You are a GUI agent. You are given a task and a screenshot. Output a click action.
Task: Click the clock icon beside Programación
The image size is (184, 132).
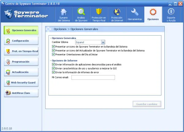[8, 62]
